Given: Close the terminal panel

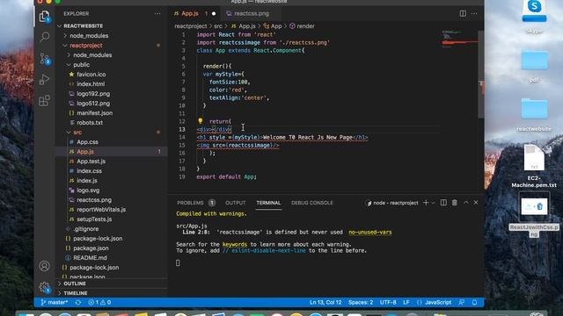Looking at the screenshot, I should click(x=476, y=203).
